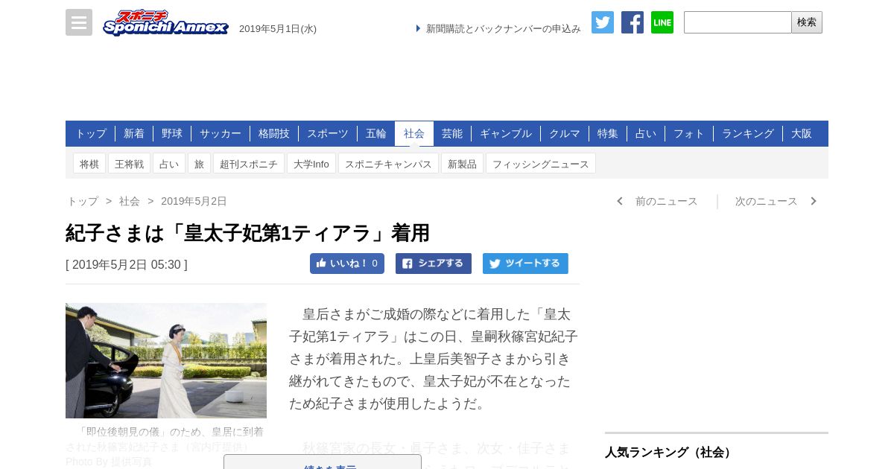Open the 将棋 sub-menu link

[x=89, y=164]
